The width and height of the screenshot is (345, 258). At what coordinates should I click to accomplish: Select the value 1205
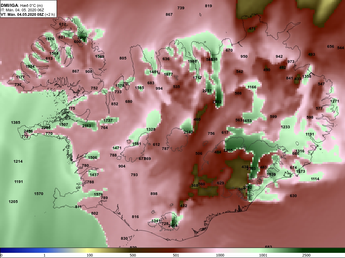[x=13, y=202]
